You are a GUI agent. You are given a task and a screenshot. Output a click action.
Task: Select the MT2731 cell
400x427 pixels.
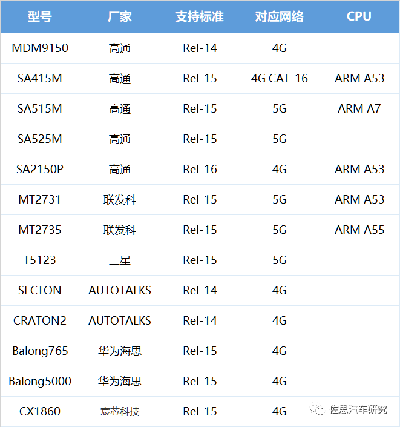coord(40,199)
